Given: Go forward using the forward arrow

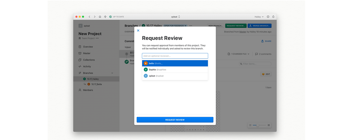Looking at the screenshot, I should [95, 17].
